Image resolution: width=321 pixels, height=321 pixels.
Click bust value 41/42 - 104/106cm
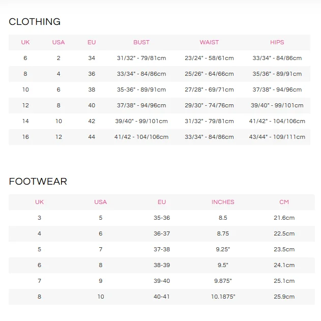click(x=141, y=137)
